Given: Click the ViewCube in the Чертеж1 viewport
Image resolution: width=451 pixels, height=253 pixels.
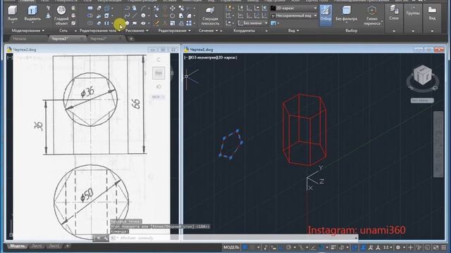Looking at the screenshot, I should point(423,76).
